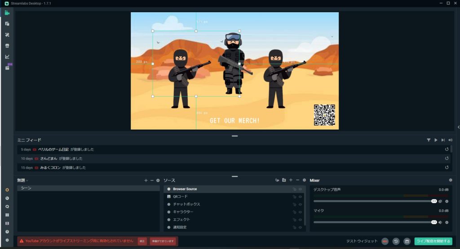Mute the マイク audio speaker icon
Viewport: 460px width, 249px height.
(x=440, y=222)
